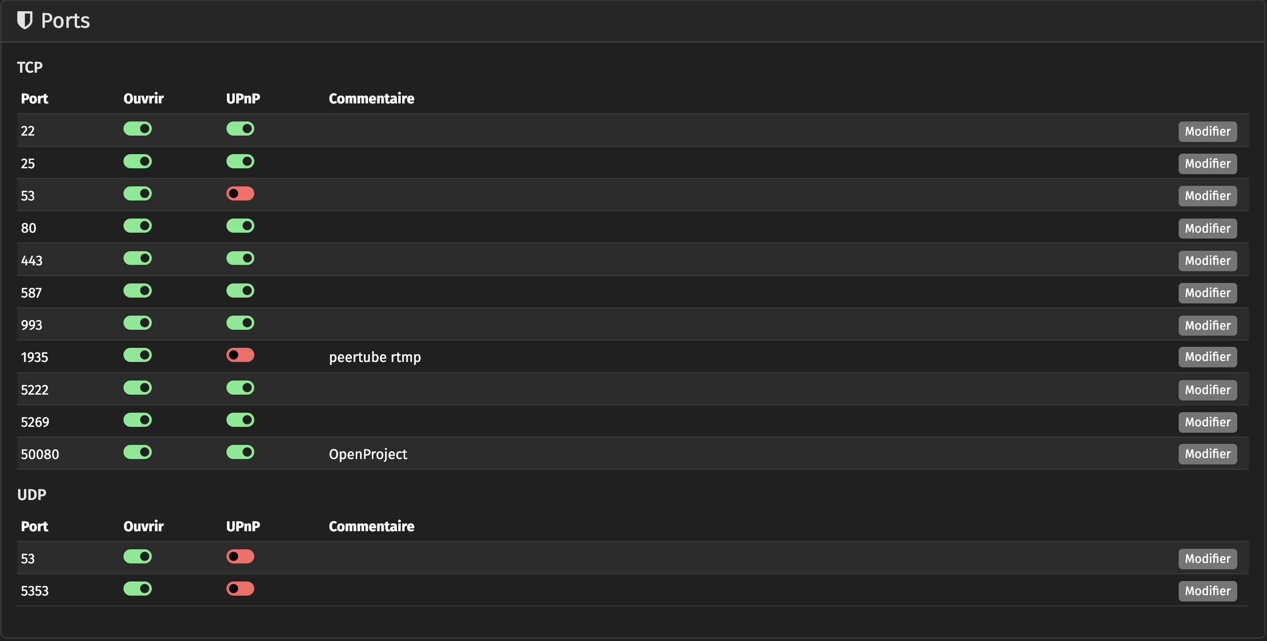This screenshot has height=641, width=1267.
Task: Enable UPnP for UDP port 5353
Action: pos(240,589)
